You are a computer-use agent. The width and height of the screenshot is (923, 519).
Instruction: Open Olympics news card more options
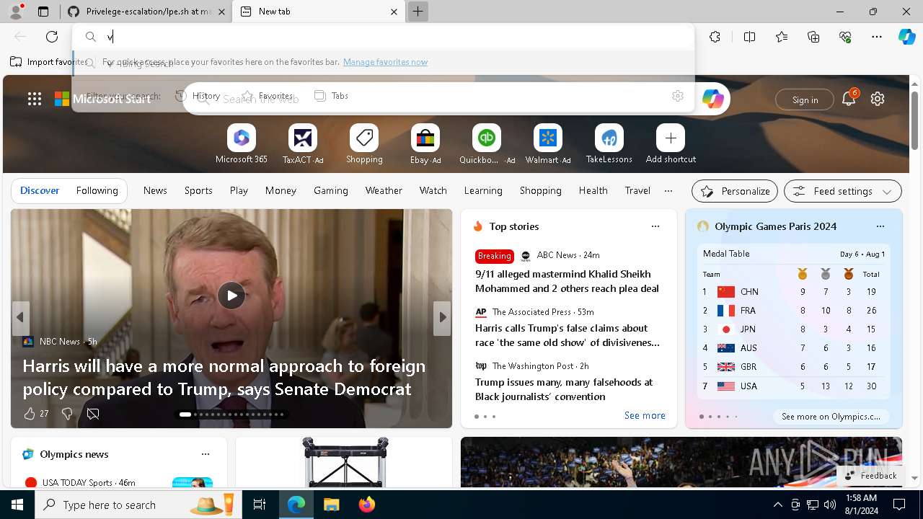[206, 454]
